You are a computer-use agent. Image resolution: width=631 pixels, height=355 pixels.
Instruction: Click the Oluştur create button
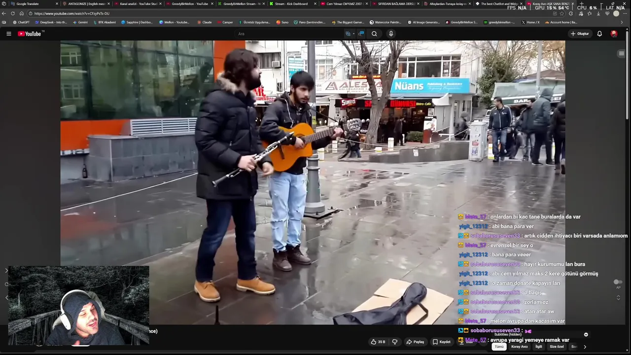[x=580, y=34]
